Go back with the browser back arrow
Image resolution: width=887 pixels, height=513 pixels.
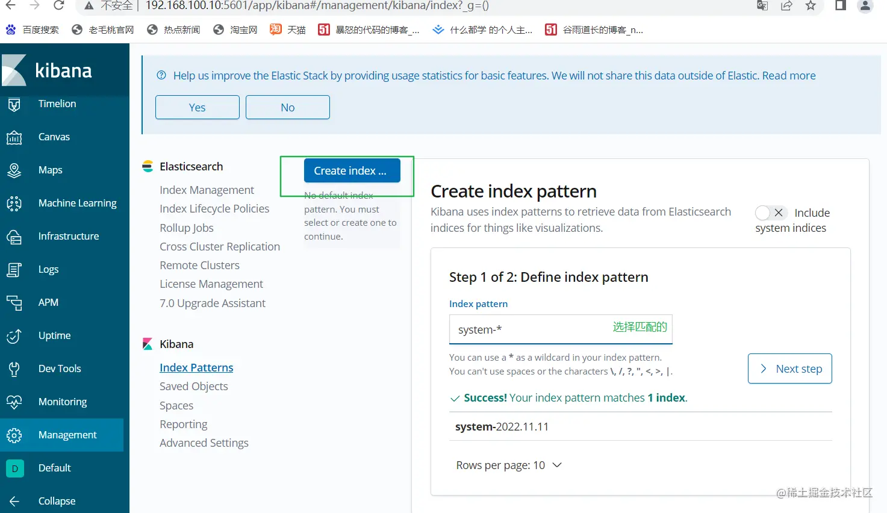click(x=11, y=5)
